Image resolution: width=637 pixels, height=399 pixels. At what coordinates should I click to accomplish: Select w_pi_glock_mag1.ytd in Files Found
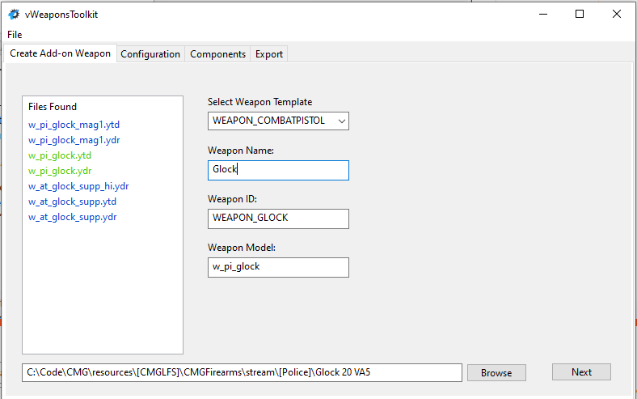[x=74, y=125]
